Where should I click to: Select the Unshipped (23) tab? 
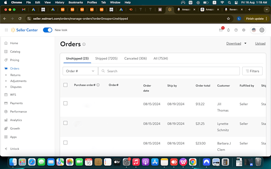tap(77, 58)
